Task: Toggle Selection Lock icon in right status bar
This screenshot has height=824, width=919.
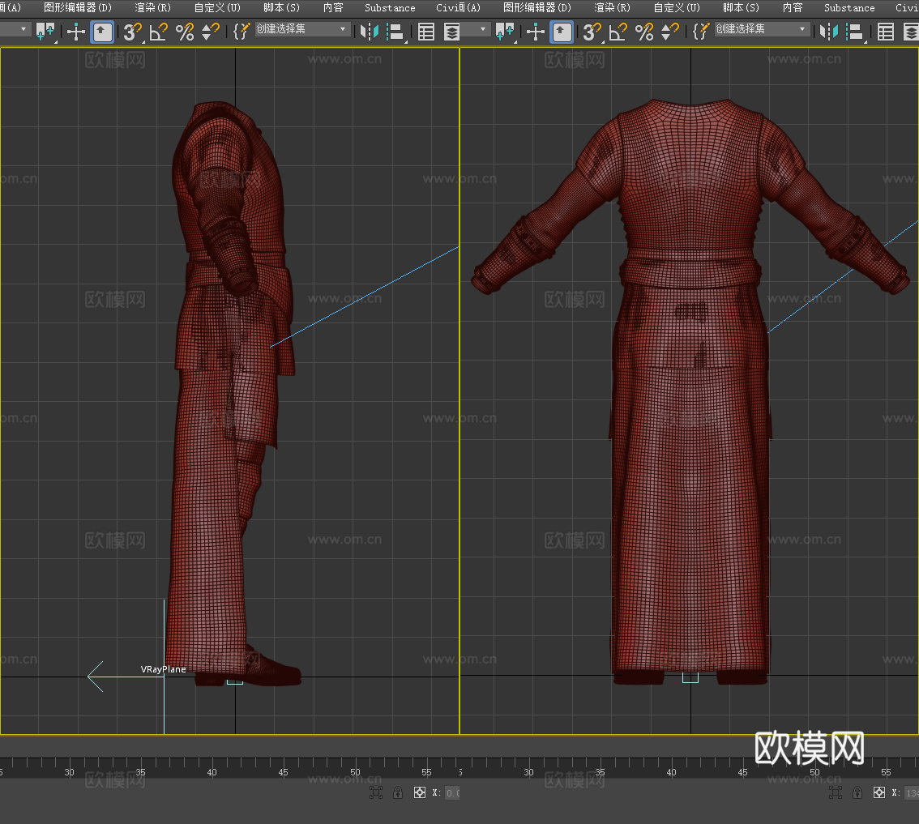Action: (857, 793)
